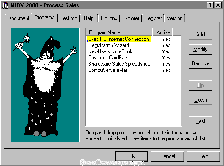Click the wizard illustration image
The width and height of the screenshot is (224, 166).
[45, 85]
